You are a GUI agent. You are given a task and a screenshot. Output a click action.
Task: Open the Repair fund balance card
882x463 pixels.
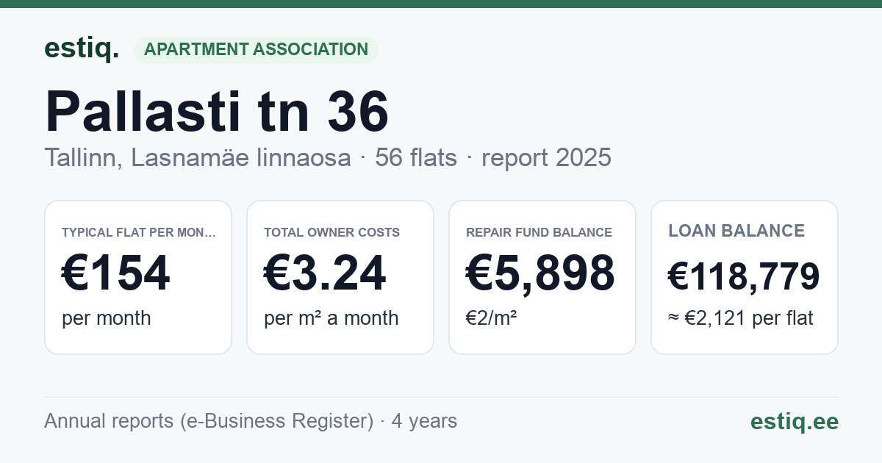coord(542,277)
